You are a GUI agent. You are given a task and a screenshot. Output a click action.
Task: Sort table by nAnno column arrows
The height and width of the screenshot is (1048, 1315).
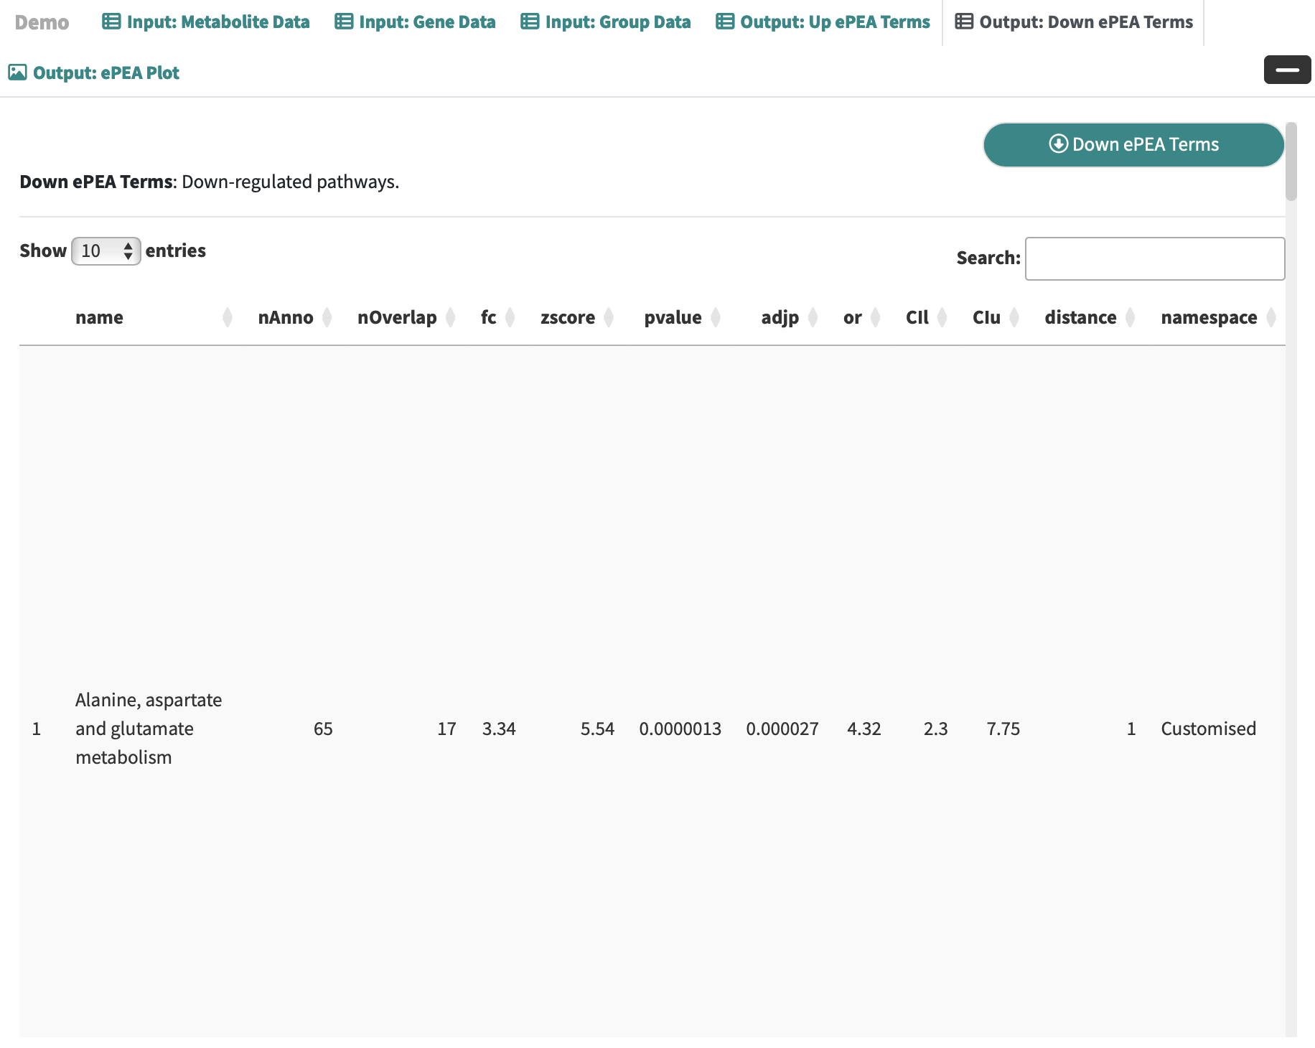(x=327, y=317)
